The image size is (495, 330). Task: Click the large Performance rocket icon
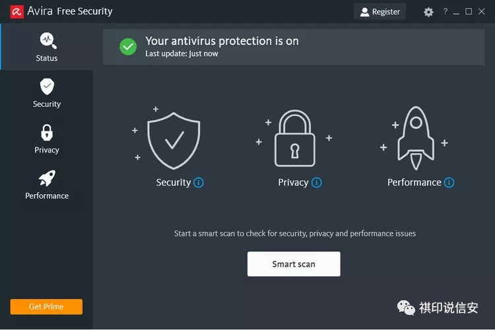pos(416,137)
